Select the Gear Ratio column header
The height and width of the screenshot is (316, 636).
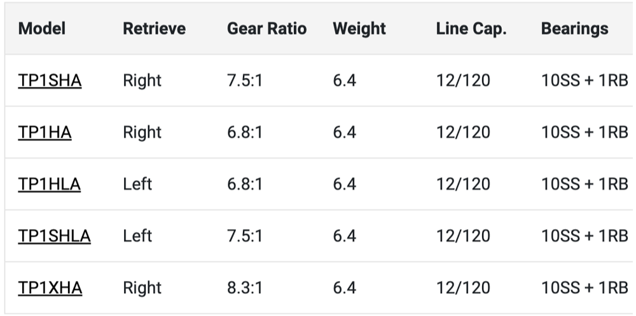[266, 29]
